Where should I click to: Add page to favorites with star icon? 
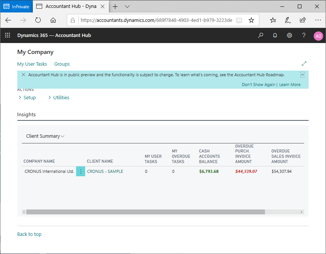tap(251, 20)
